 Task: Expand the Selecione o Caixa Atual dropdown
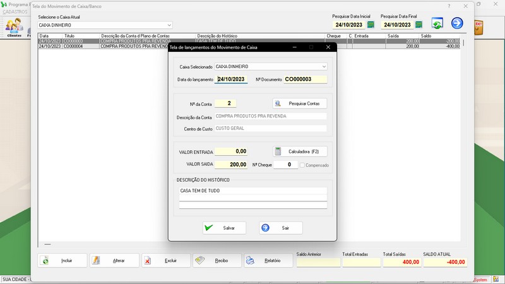click(169, 25)
